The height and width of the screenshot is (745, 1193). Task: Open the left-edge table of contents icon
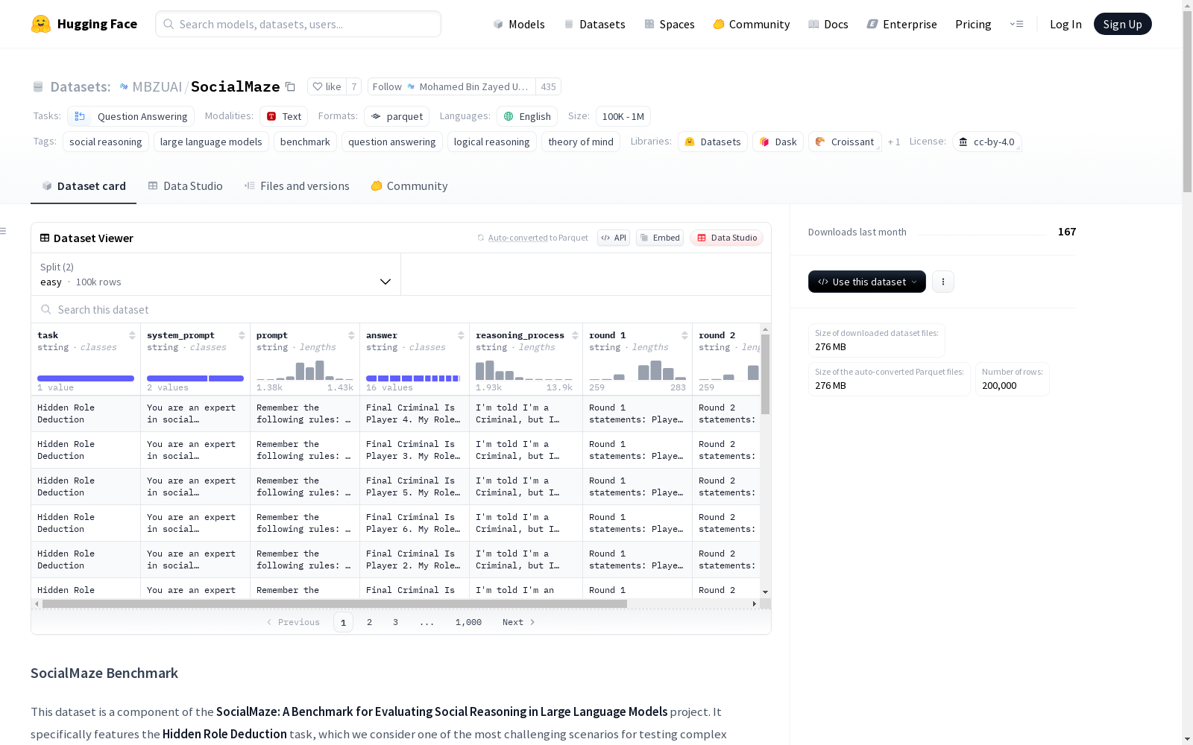3,231
